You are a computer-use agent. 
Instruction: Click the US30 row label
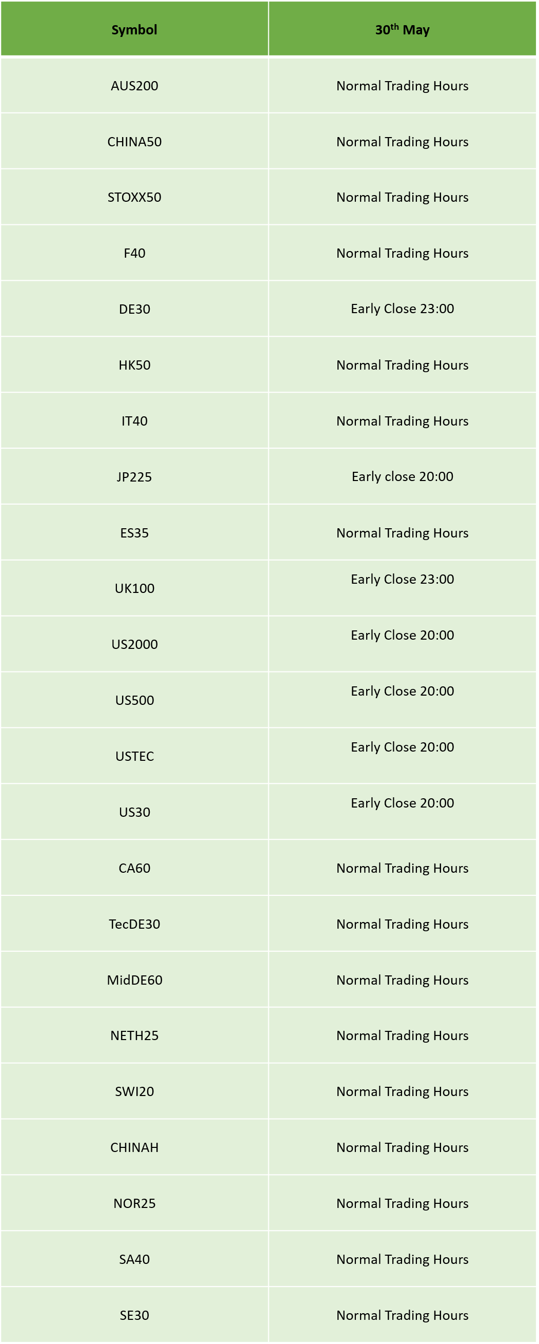[134, 812]
